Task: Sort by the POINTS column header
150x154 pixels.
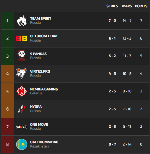Action: click(141, 6)
